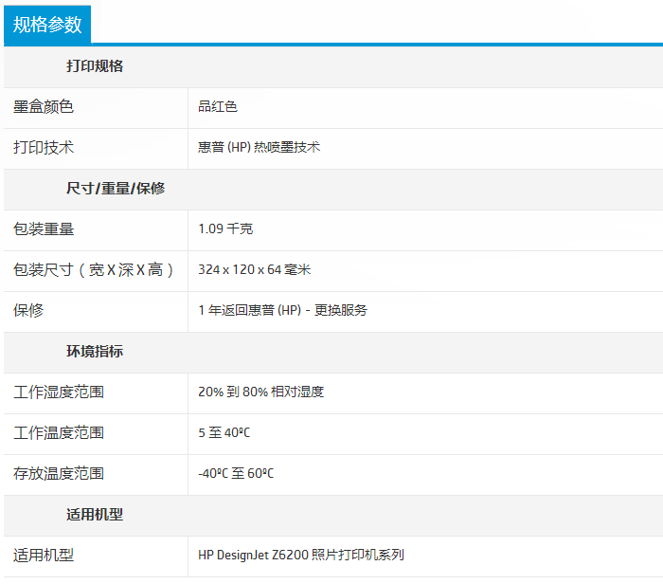Click the 工作温度范围 label
The height and width of the screenshot is (584, 663).
click(x=59, y=432)
